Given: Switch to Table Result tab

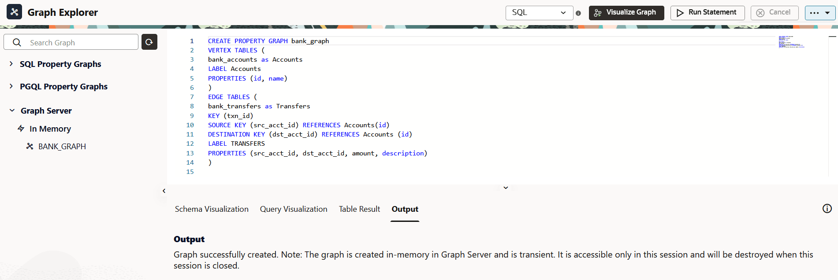Looking at the screenshot, I should coord(359,209).
